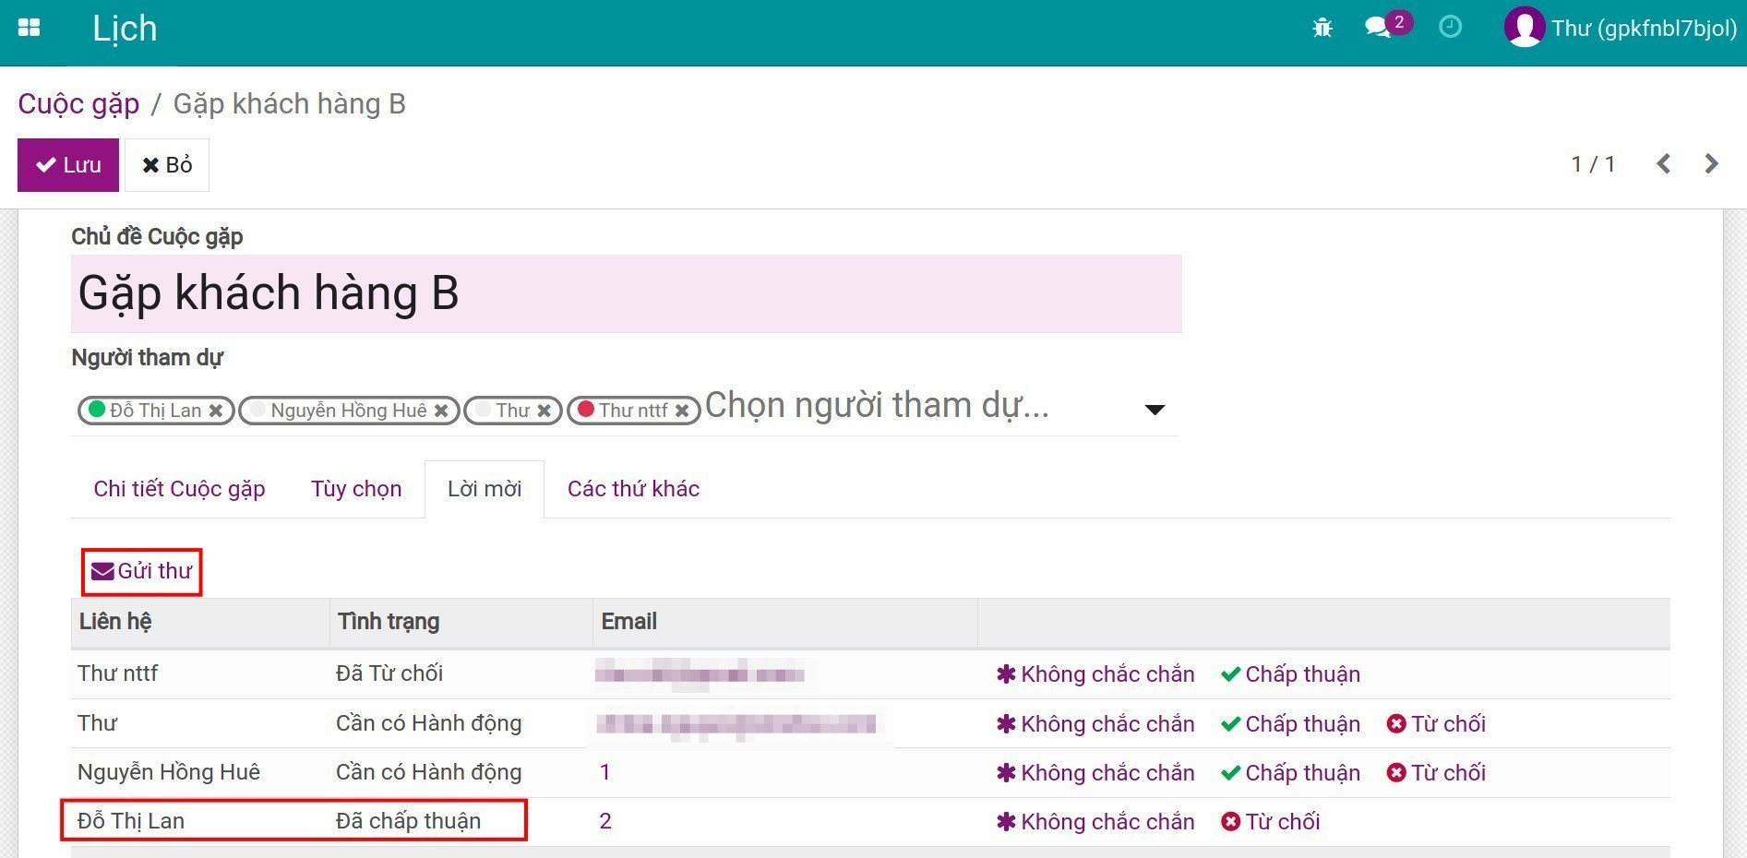This screenshot has width=1747, height=858.
Task: Edit the meeting subject field
Action: point(626,293)
